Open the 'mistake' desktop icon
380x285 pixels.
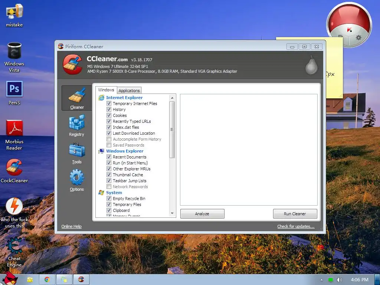[x=14, y=16]
